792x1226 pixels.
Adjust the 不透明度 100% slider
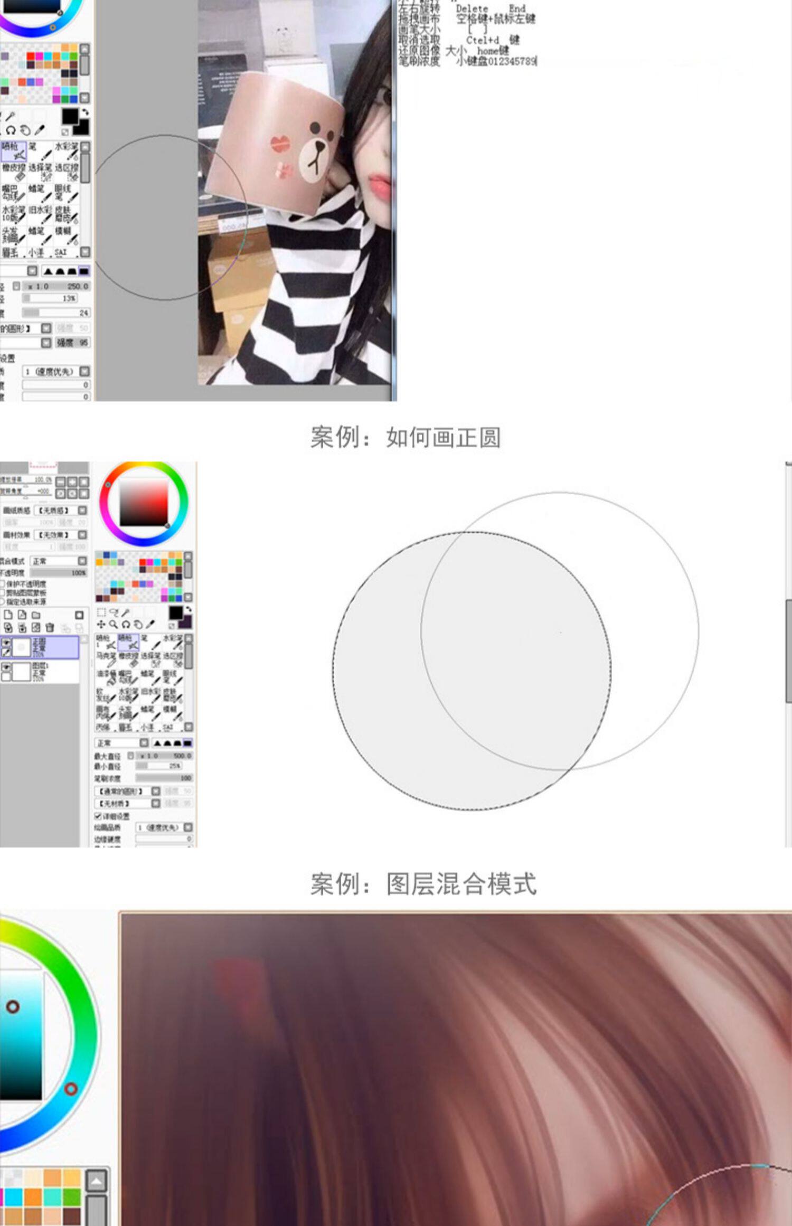pos(59,572)
